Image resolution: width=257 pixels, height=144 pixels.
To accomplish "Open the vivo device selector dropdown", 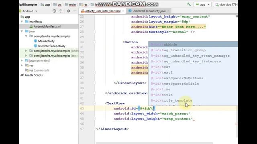I will [226, 4].
